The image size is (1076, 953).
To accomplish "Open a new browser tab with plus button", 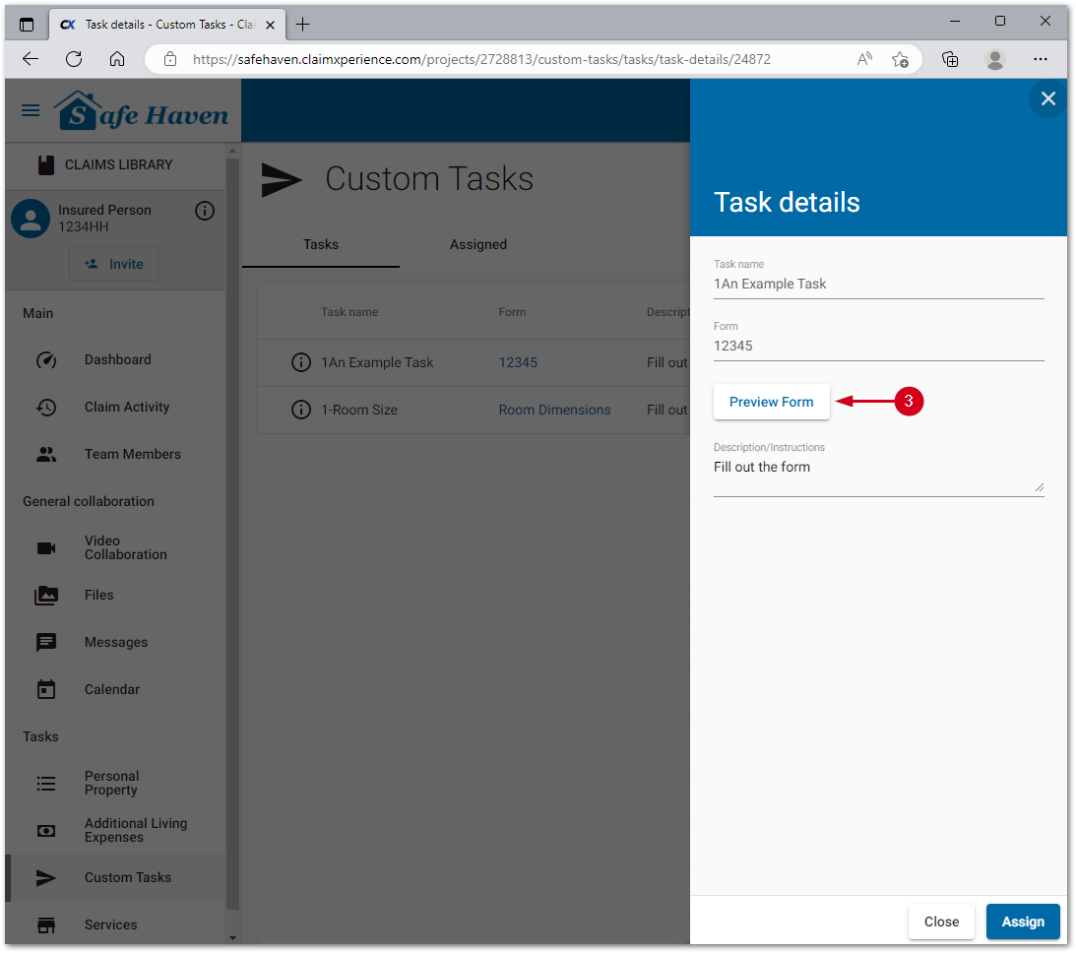I will [303, 25].
